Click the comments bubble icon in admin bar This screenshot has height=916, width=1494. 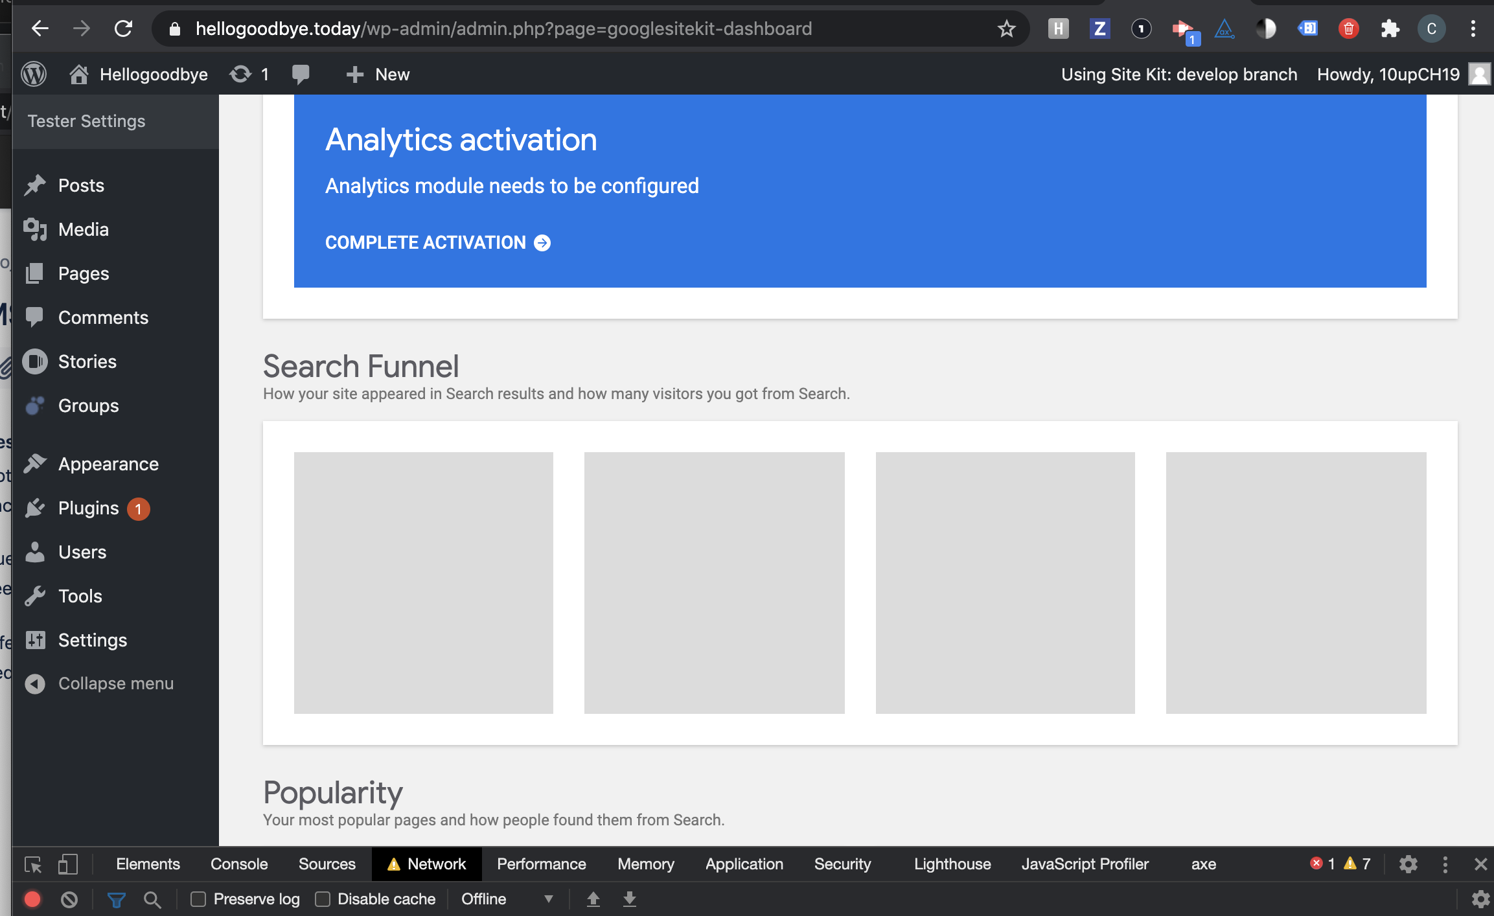(x=300, y=74)
